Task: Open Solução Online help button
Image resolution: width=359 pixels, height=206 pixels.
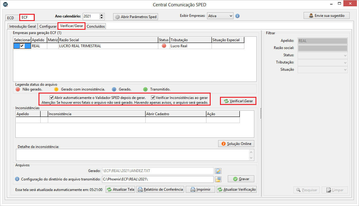Action: [x=236, y=144]
